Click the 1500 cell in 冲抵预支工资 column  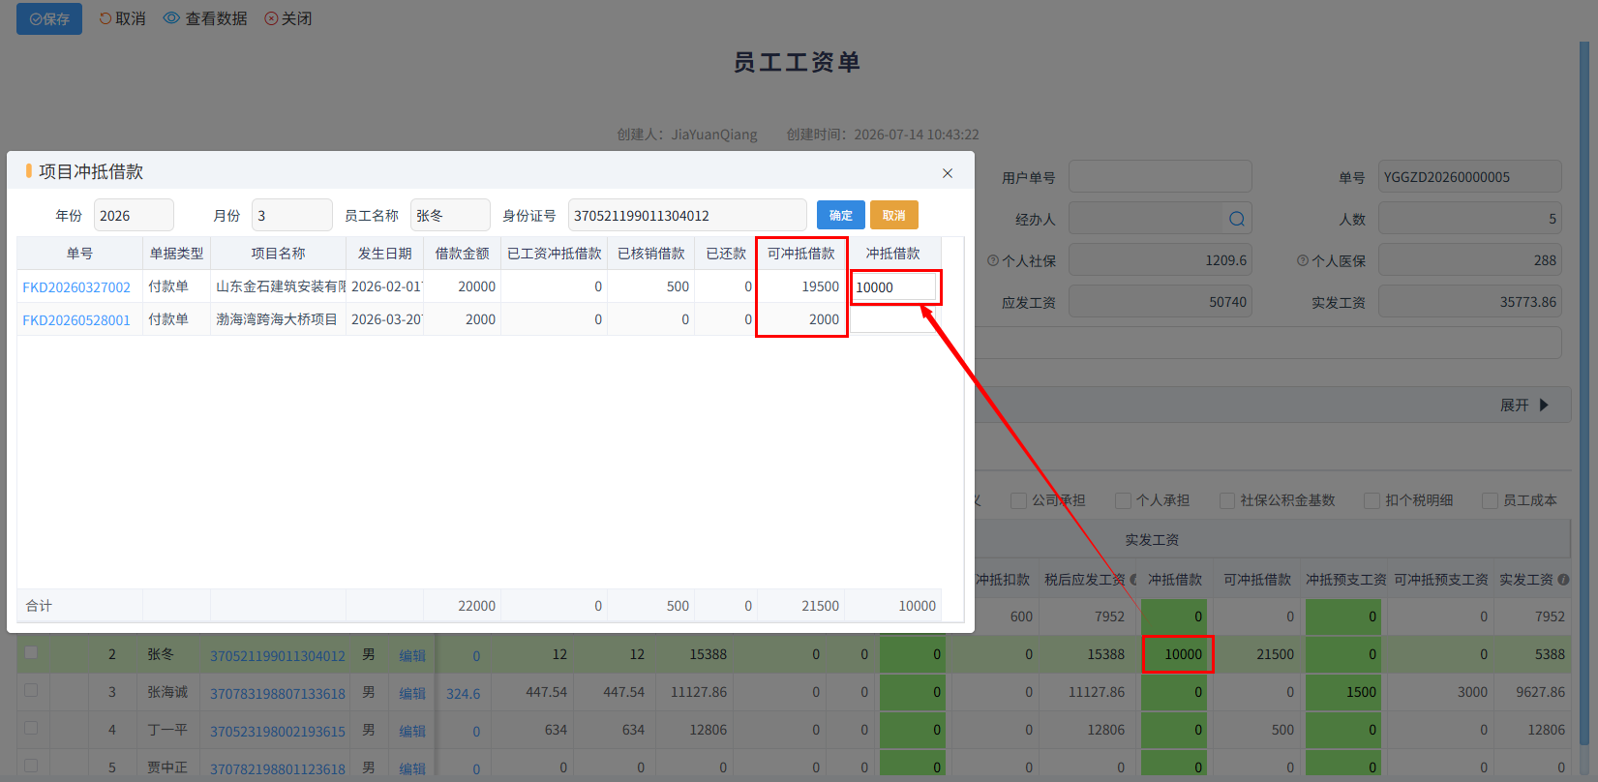click(x=1343, y=692)
